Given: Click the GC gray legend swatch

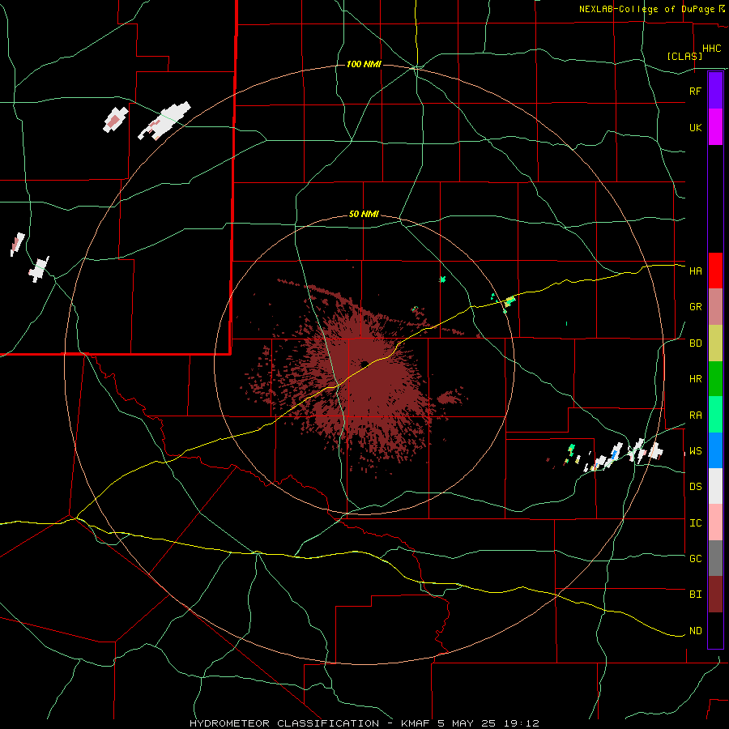Looking at the screenshot, I should pos(715,558).
